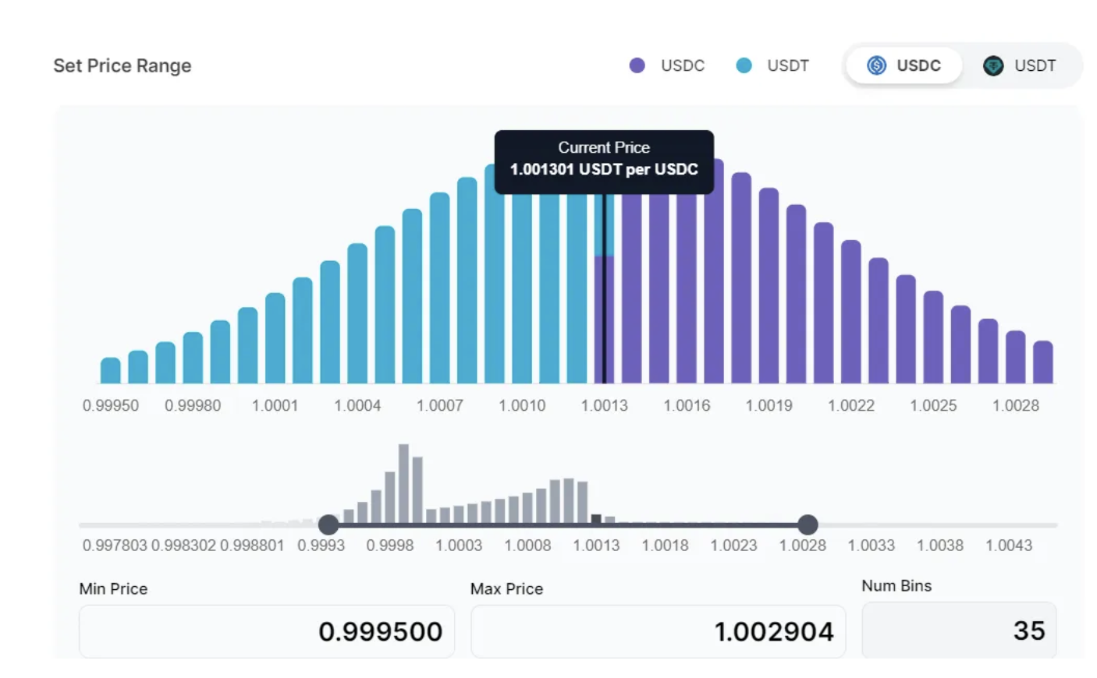This screenshot has height=678, width=1097.
Task: Click the slider axis label "1.0018"
Action: (x=665, y=546)
